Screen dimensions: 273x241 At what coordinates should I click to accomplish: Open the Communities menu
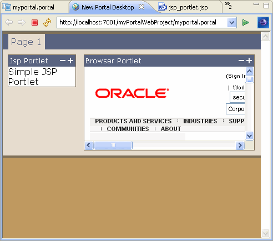tap(128, 129)
